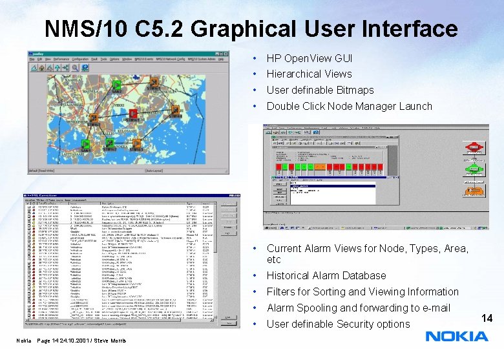The image size is (504, 349).
Task: Open the Performance menu
Action: (x=61, y=59)
